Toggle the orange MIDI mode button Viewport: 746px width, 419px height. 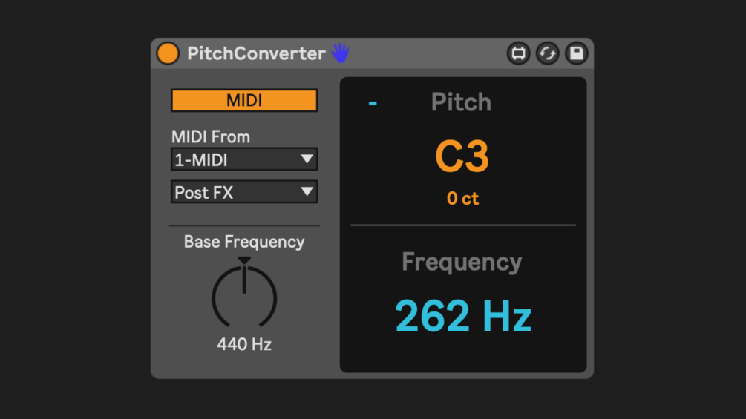coord(244,101)
